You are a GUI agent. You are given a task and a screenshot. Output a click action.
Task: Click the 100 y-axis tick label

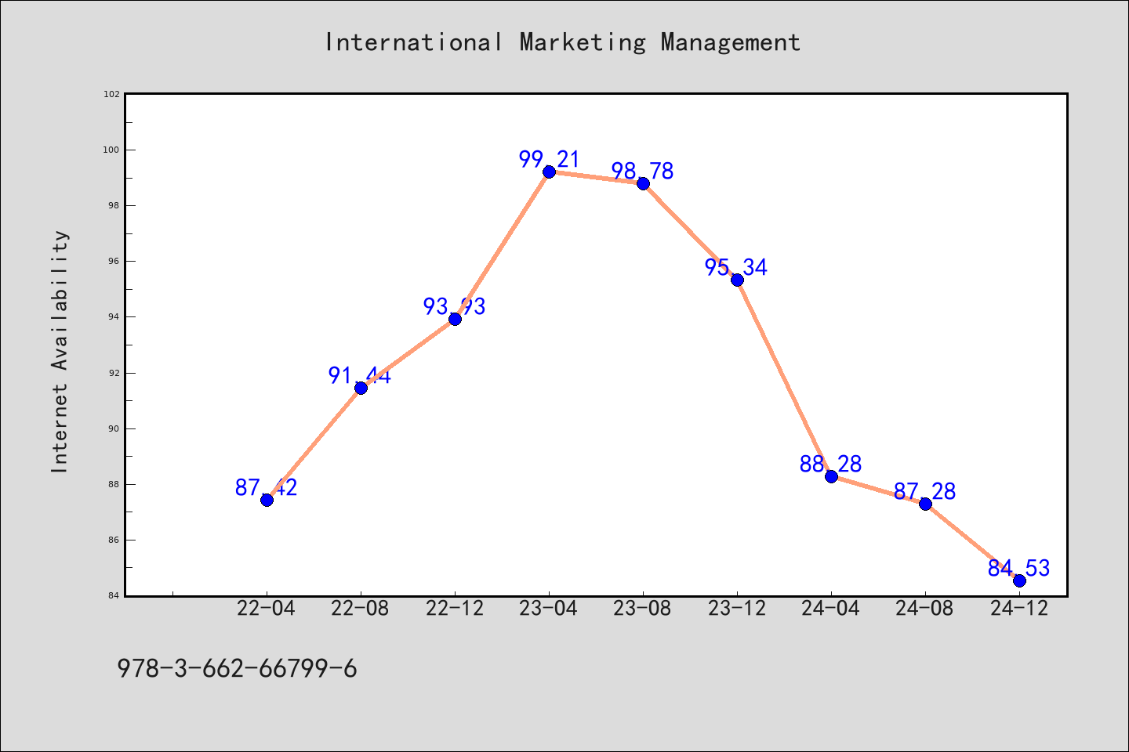[112, 150]
